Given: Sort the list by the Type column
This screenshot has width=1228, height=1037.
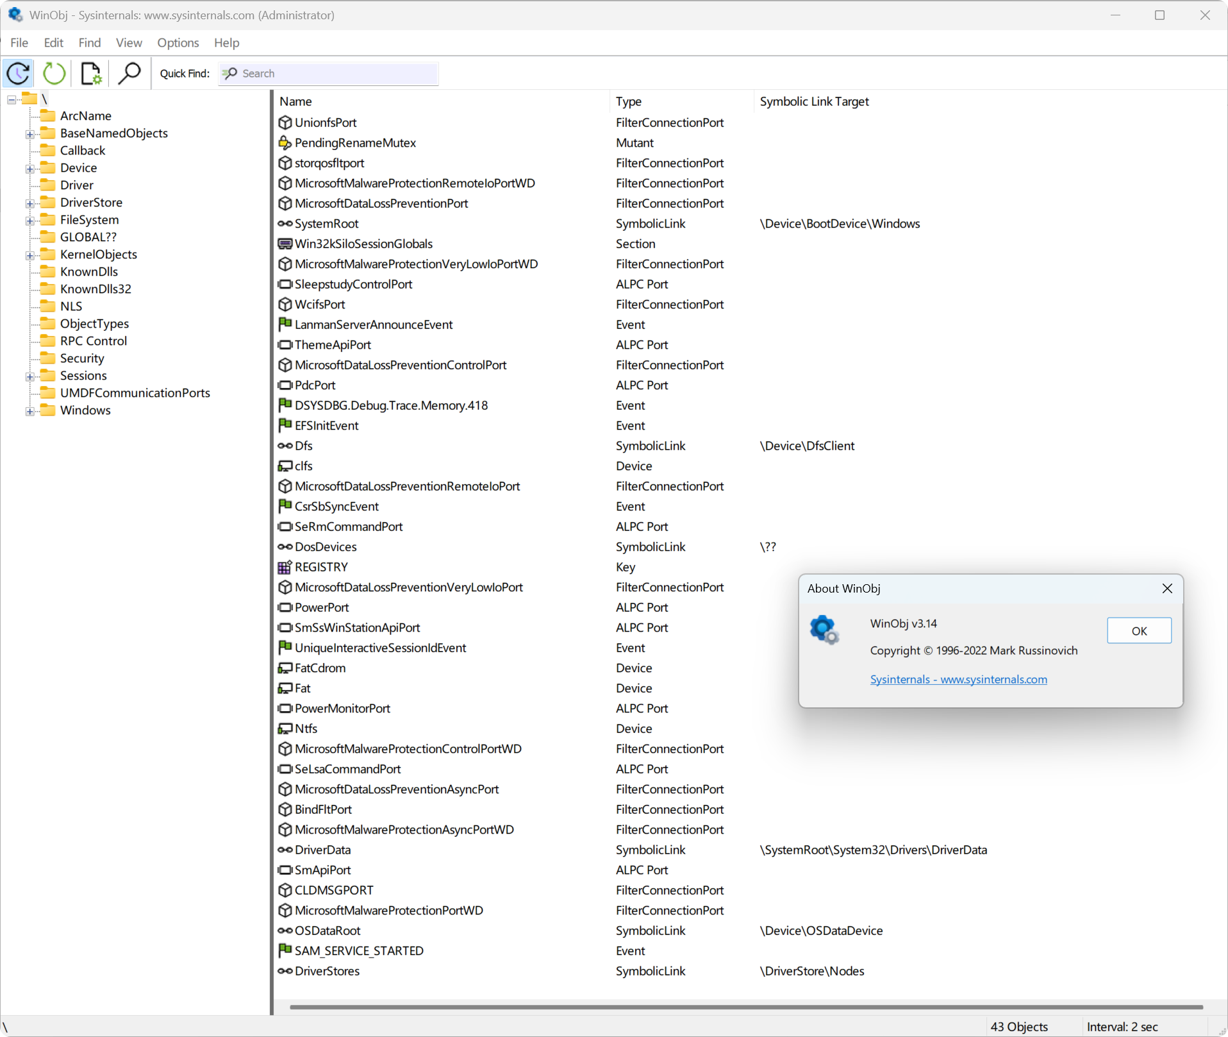Looking at the screenshot, I should click(682, 101).
